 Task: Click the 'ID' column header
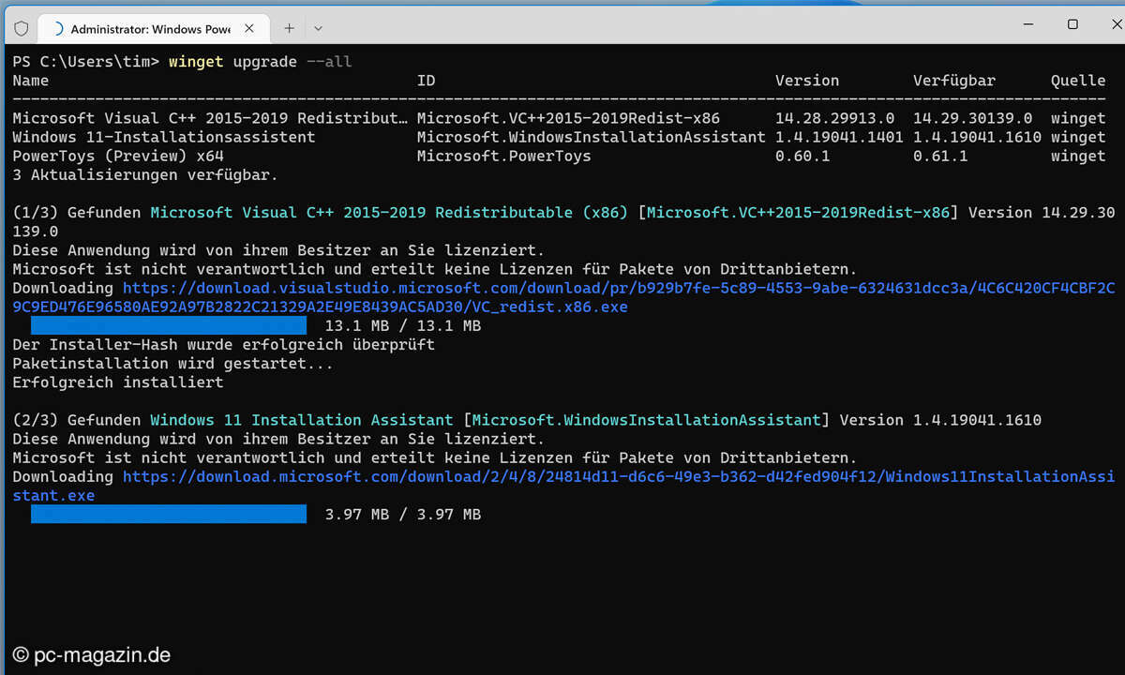coord(426,81)
